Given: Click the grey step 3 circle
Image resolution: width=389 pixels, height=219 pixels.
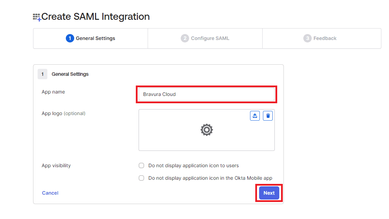Looking at the screenshot, I should (x=307, y=38).
